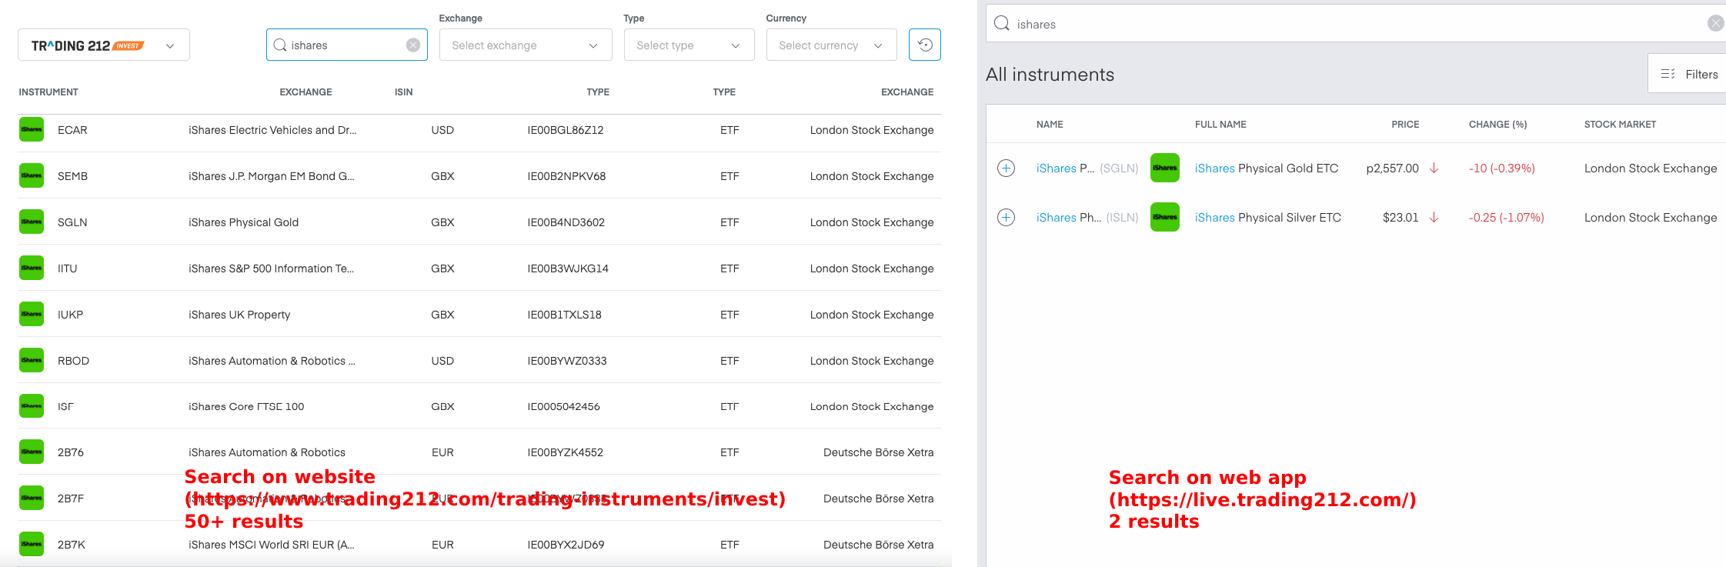This screenshot has height=567, width=1726.
Task: Add iShares Physical Gold with plus icon
Action: [1006, 168]
